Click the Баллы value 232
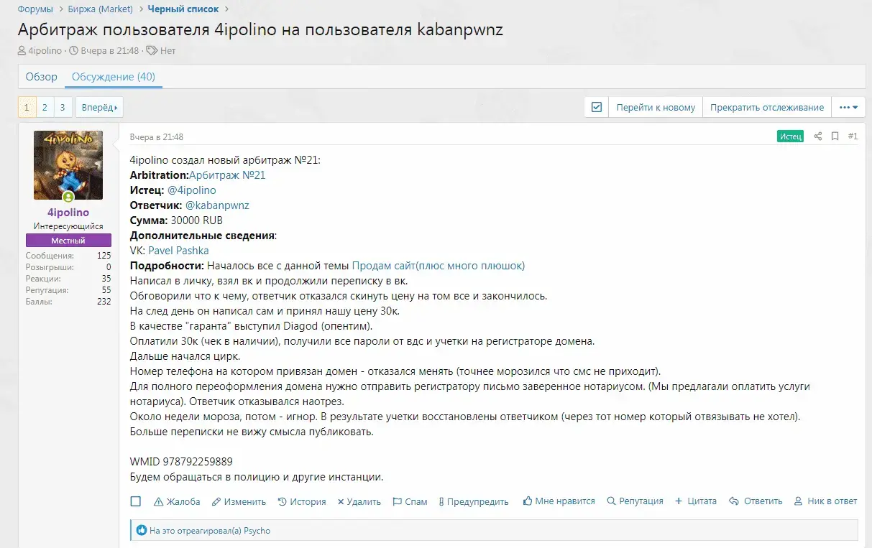Viewport: 872px width, 548px height. 104,302
